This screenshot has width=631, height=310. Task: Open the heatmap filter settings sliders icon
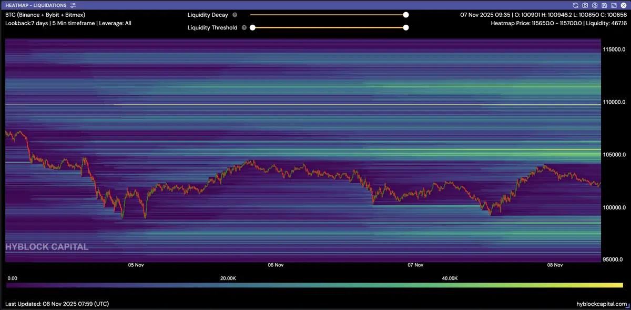[73, 5]
